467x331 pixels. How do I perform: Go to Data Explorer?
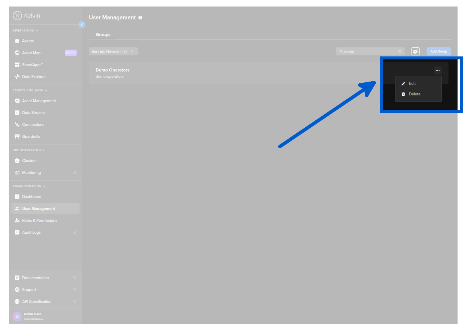point(34,77)
